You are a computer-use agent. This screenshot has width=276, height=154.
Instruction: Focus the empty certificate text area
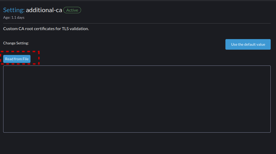pyautogui.click(x=137, y=99)
